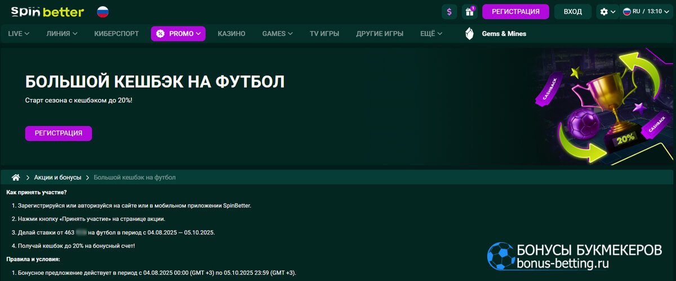The width and height of the screenshot is (676, 281).
Task: Click the Russian flag icon beside the logo
Action: (103, 12)
